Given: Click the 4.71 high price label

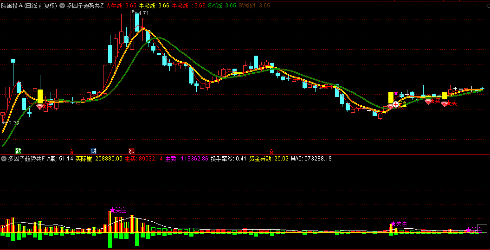Looking at the screenshot, I should 143,13.
